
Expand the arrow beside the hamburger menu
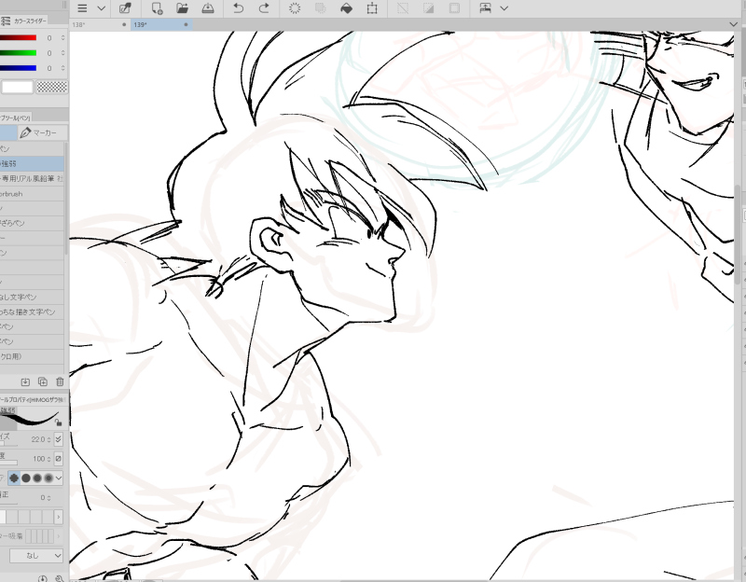pyautogui.click(x=102, y=8)
